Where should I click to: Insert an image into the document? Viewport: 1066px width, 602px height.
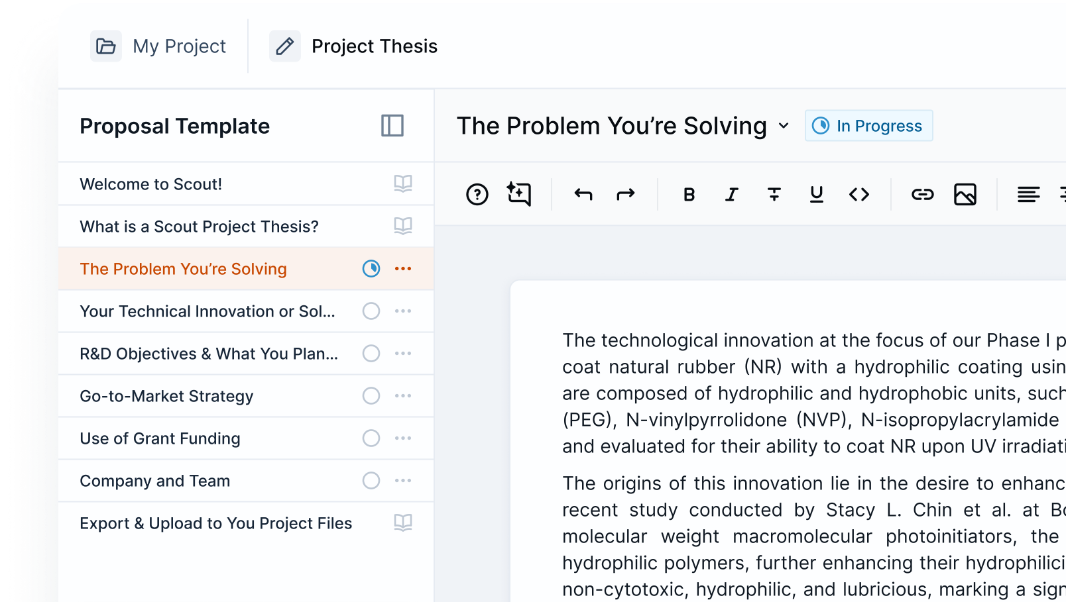965,194
